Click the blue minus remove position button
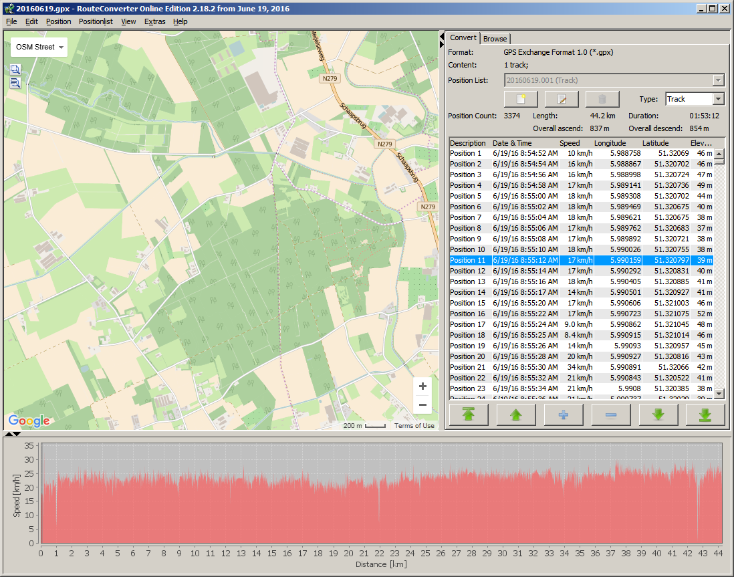The height and width of the screenshot is (577, 734). [x=611, y=415]
